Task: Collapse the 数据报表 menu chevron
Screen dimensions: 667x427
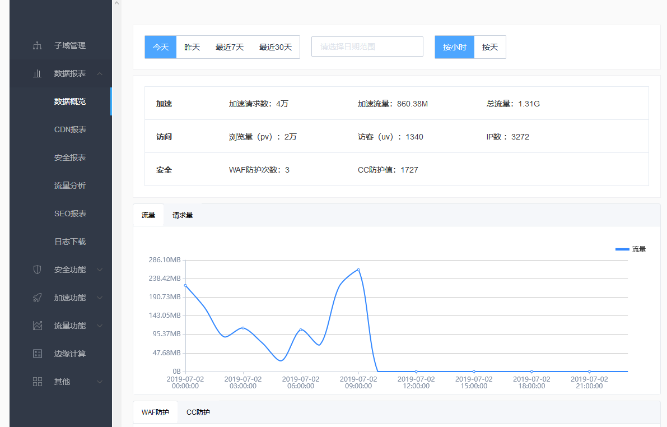Action: click(x=100, y=73)
